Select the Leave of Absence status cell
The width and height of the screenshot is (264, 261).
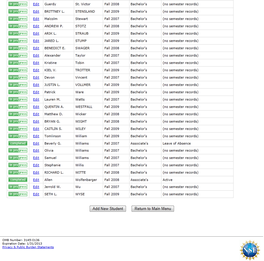(x=177, y=143)
